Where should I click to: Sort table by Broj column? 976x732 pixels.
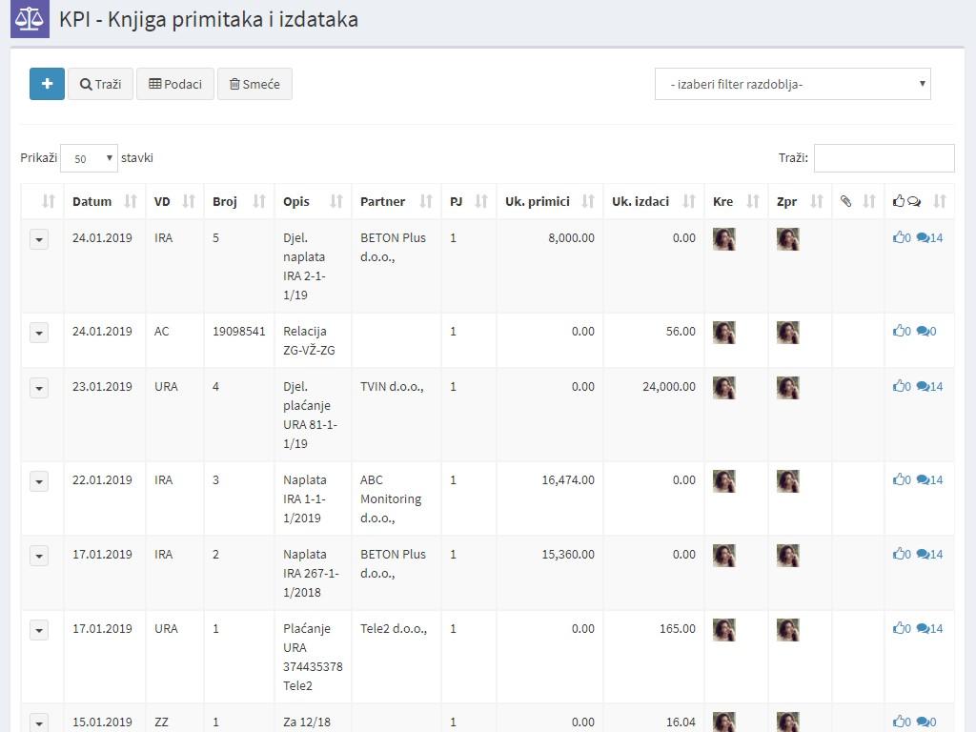239,201
